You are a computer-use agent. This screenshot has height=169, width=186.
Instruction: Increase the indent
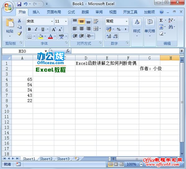point(82,36)
